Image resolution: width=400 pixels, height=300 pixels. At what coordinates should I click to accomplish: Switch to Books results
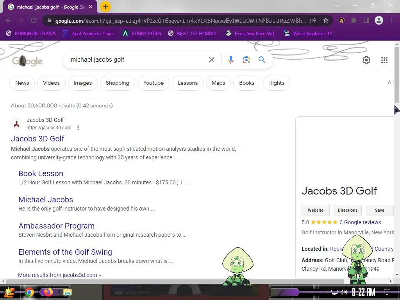tap(247, 83)
